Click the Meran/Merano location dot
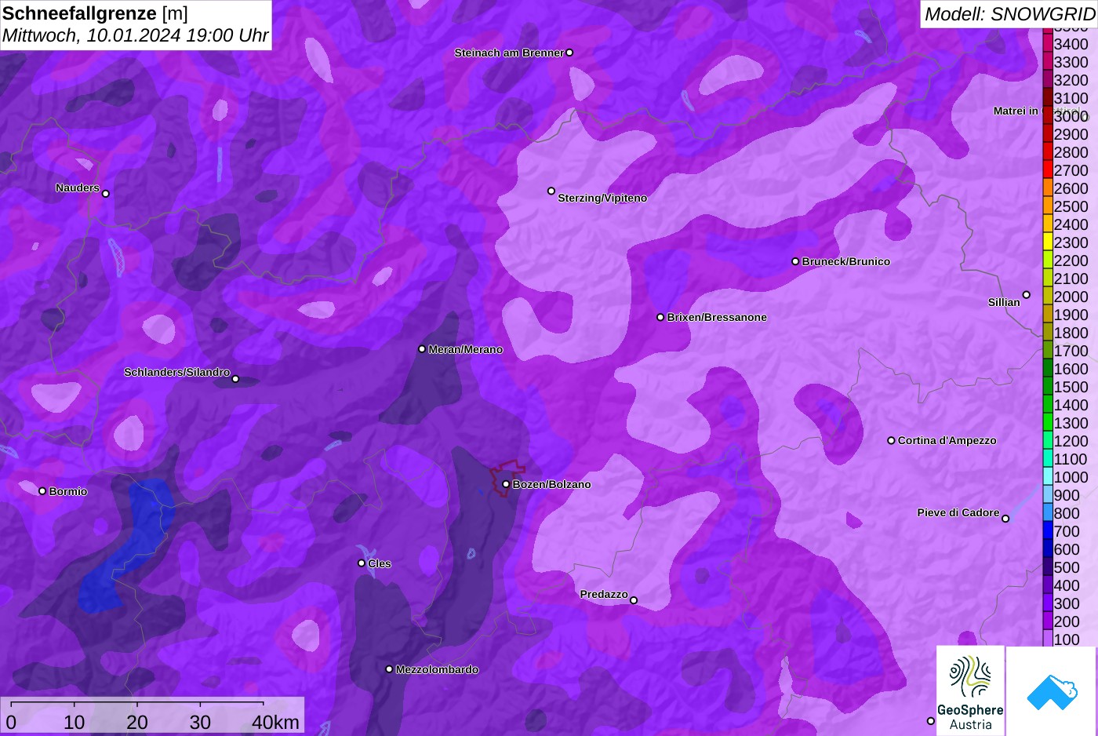Viewport: 1098px width, 736px height. [422, 349]
